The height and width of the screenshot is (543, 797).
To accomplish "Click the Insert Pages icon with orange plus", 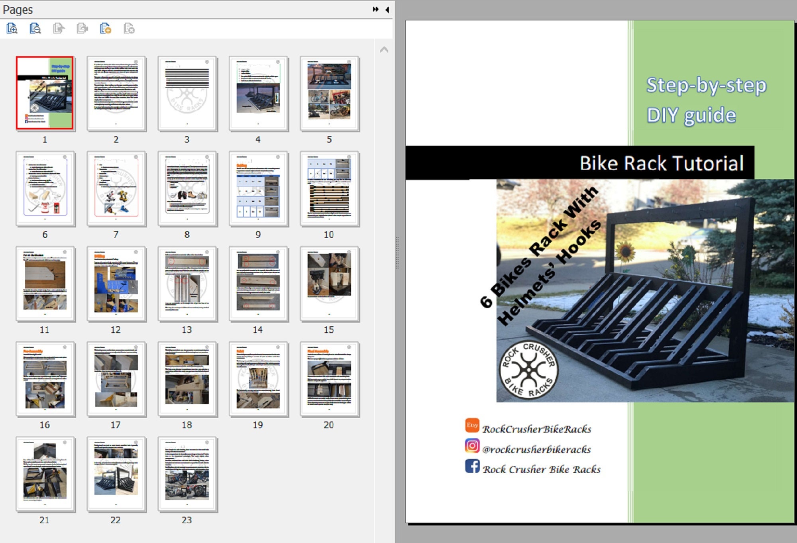I will pyautogui.click(x=106, y=29).
